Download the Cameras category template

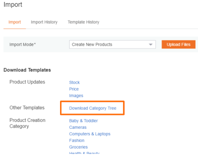pyautogui.click(x=78, y=127)
